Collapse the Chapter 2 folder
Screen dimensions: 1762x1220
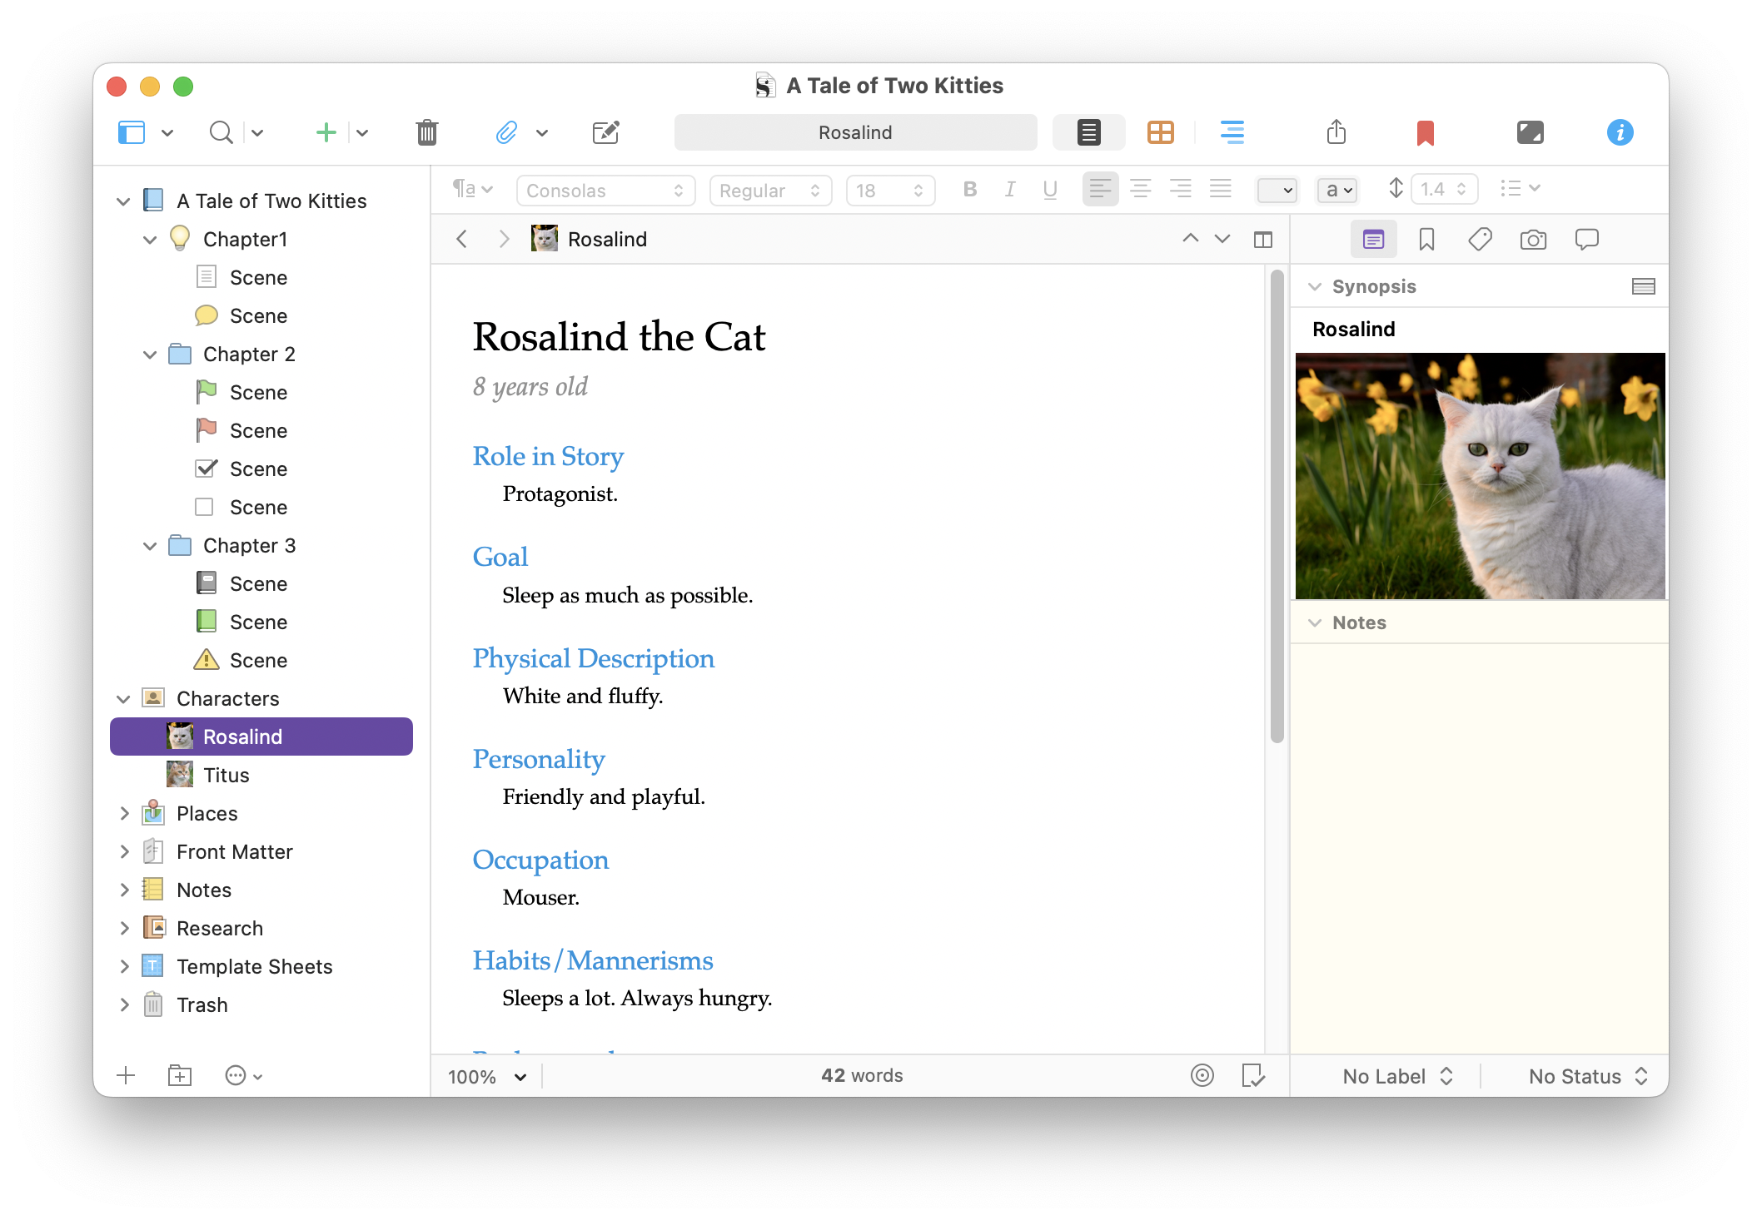[150, 355]
